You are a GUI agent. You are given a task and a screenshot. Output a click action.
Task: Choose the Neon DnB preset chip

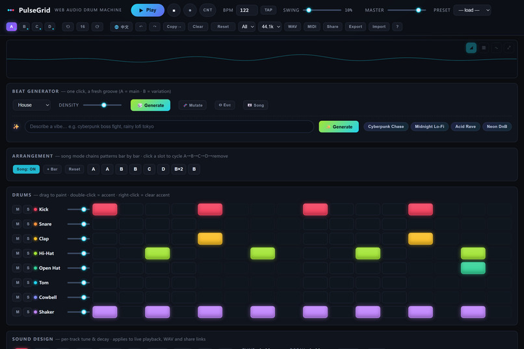click(497, 127)
